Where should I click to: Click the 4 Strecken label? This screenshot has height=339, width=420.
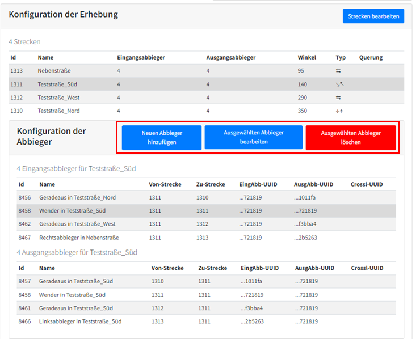tap(24, 42)
